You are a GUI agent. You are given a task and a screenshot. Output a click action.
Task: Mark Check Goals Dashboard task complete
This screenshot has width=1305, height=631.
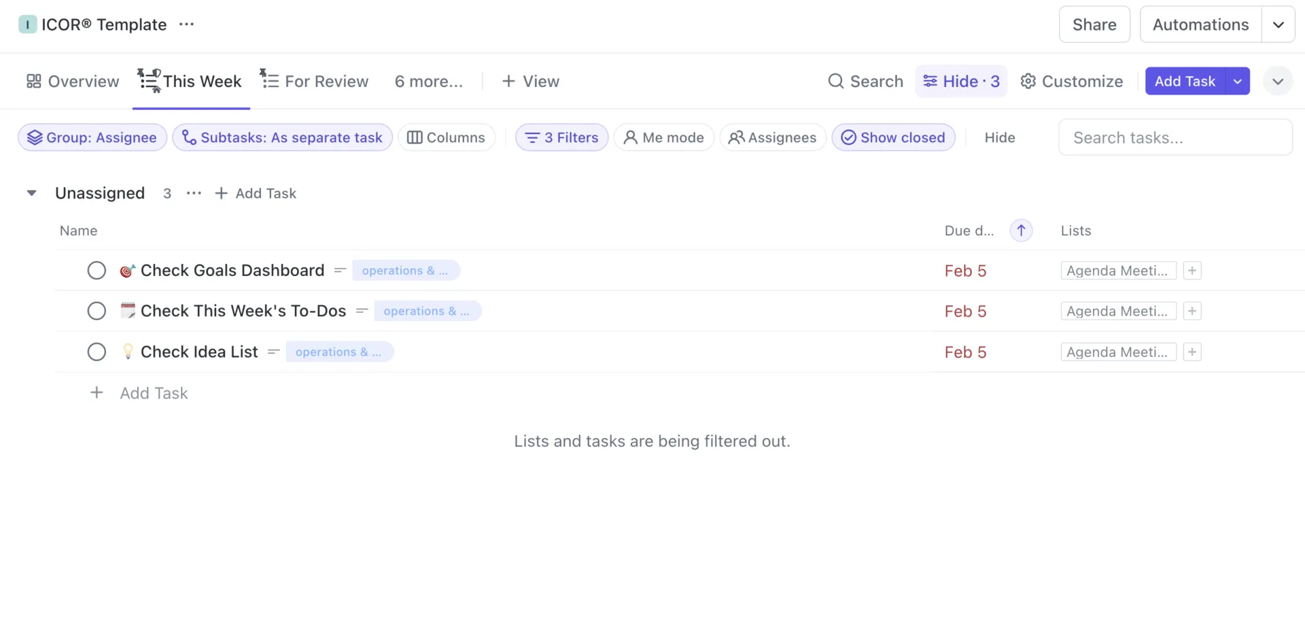97,271
